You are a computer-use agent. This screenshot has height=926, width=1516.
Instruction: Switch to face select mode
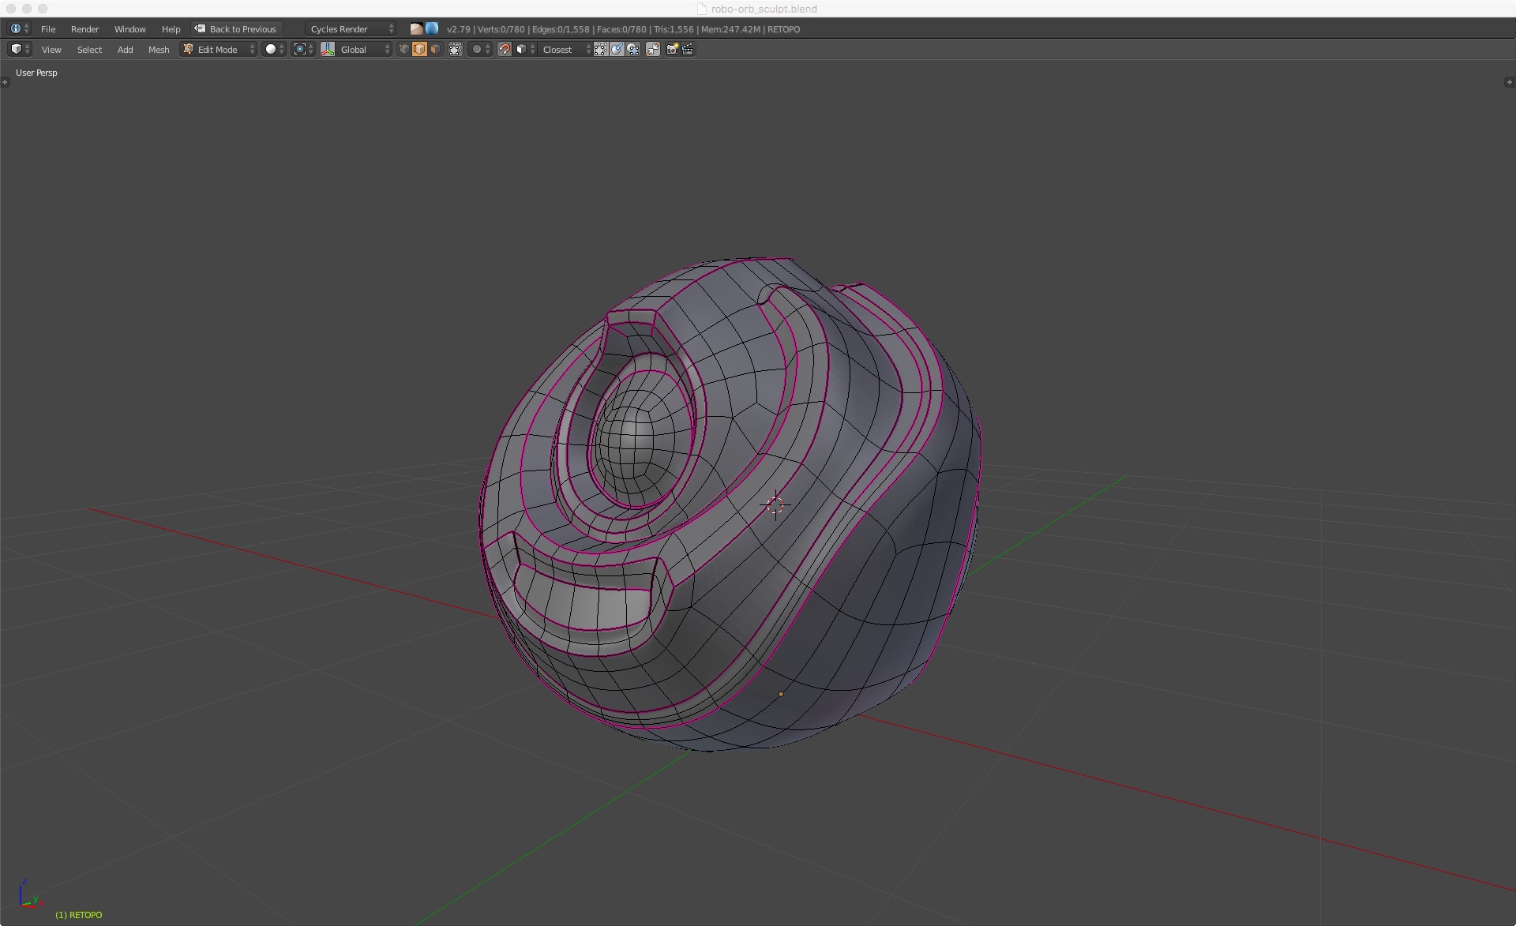coord(435,49)
